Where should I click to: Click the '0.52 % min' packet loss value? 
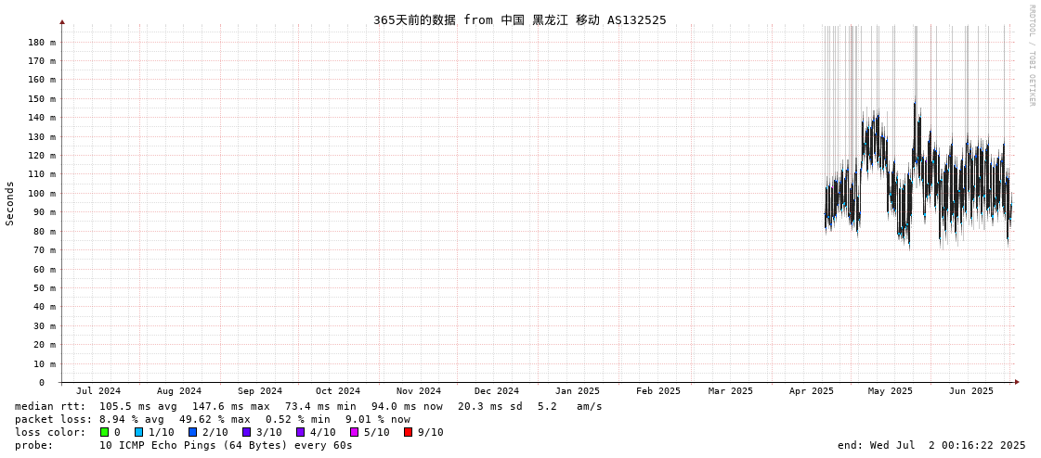298,419
